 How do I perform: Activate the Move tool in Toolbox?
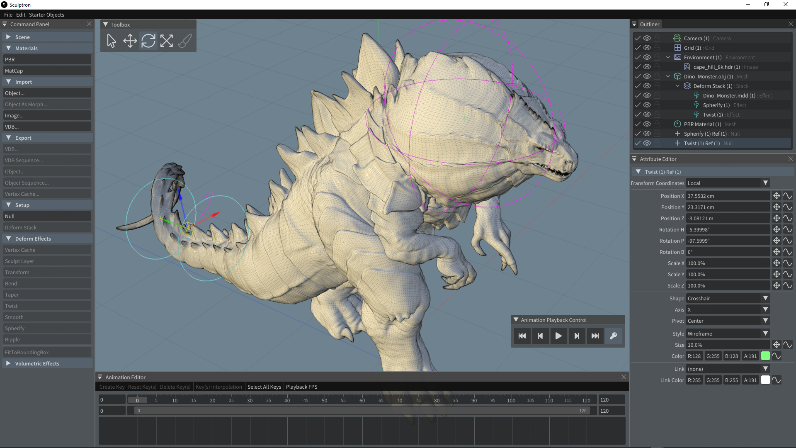[130, 41]
